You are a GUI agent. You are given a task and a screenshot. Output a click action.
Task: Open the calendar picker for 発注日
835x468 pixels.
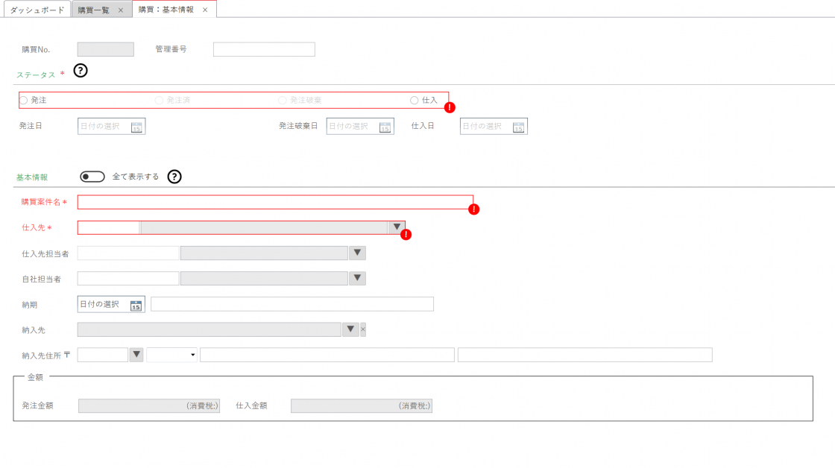[x=136, y=127]
